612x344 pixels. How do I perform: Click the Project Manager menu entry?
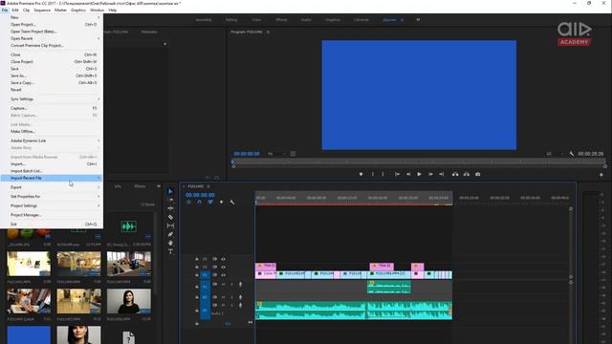52,215
